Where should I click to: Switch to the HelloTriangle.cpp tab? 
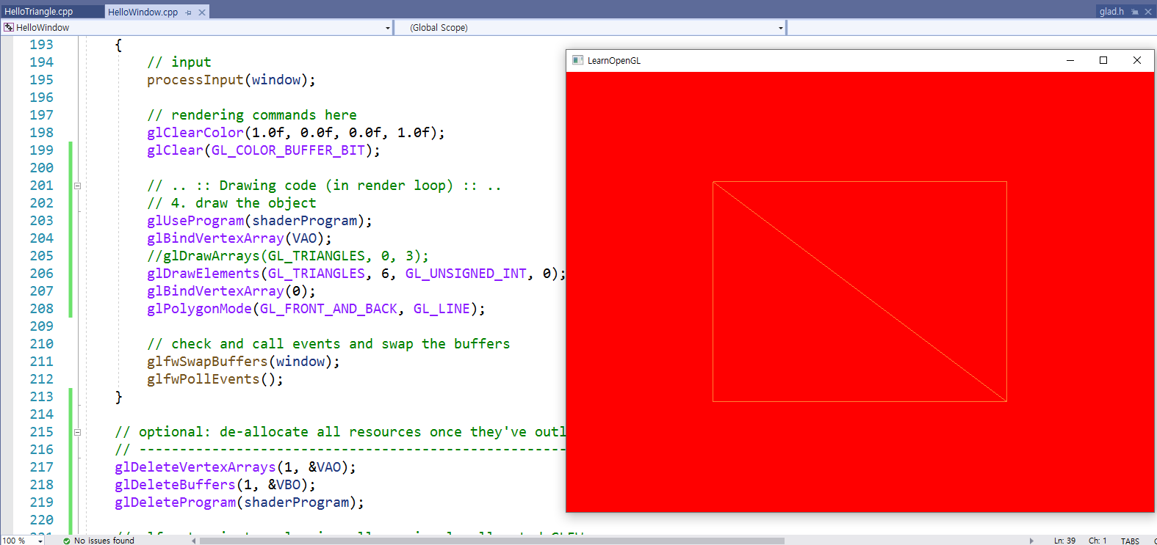click(x=39, y=12)
